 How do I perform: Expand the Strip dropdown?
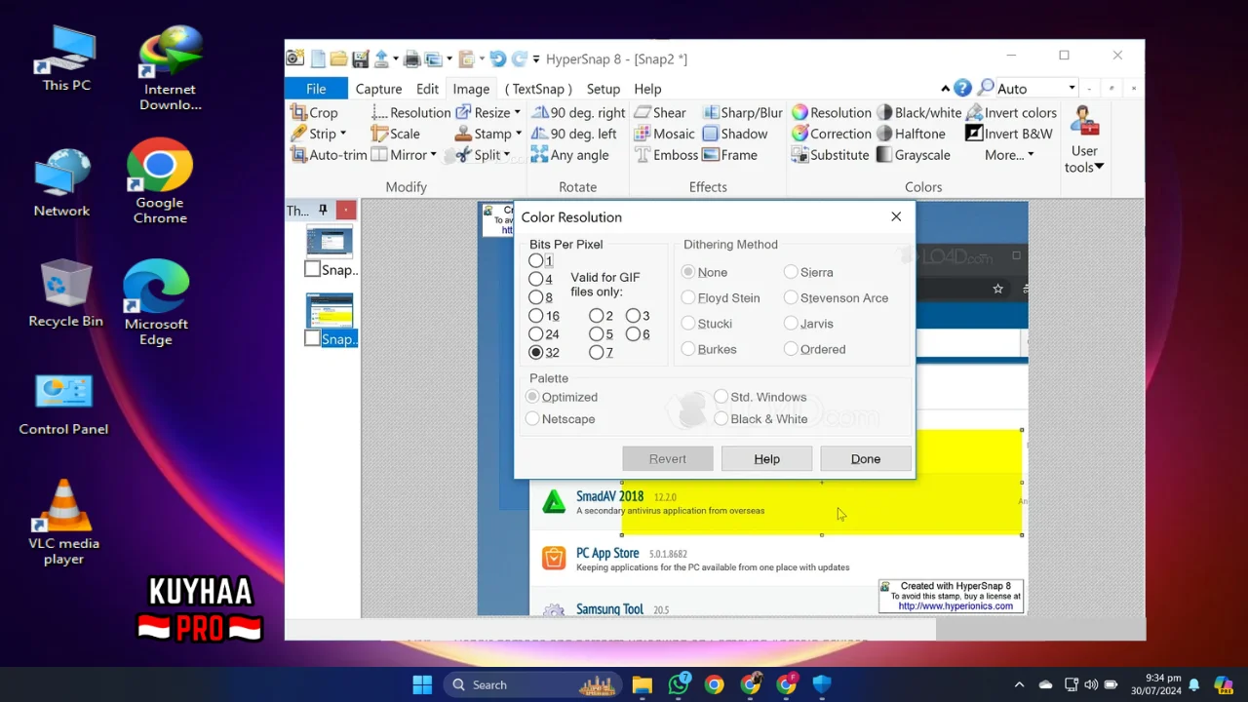point(342,135)
